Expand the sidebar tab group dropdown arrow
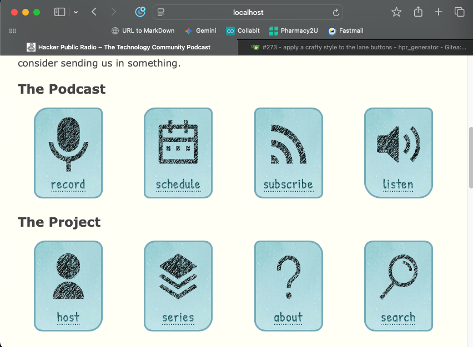The width and height of the screenshot is (473, 347). (x=76, y=12)
